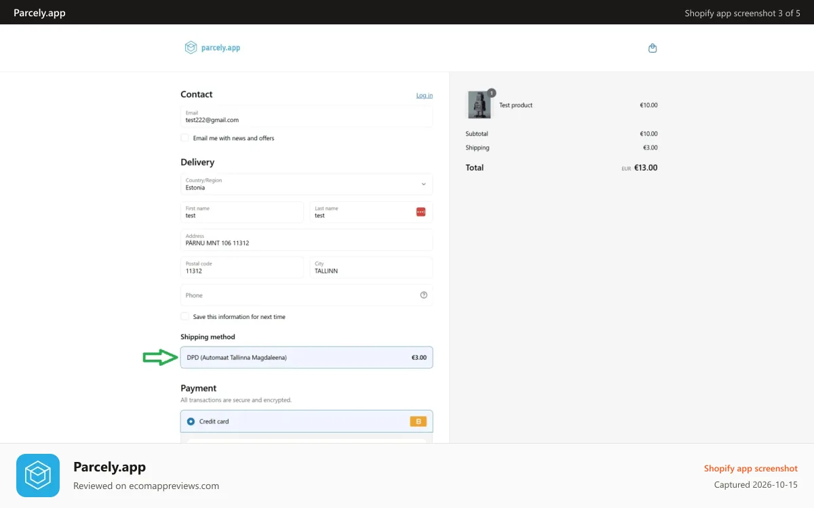Click 'Shopify app screenshot 3 of 5' text

click(x=743, y=13)
